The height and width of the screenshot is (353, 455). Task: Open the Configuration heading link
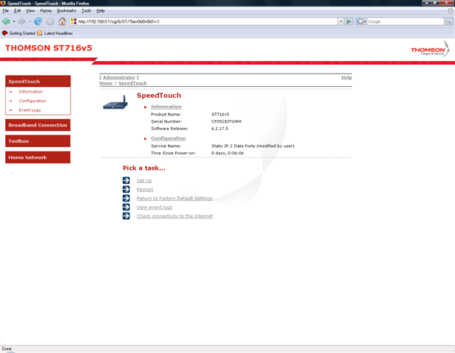click(x=169, y=138)
